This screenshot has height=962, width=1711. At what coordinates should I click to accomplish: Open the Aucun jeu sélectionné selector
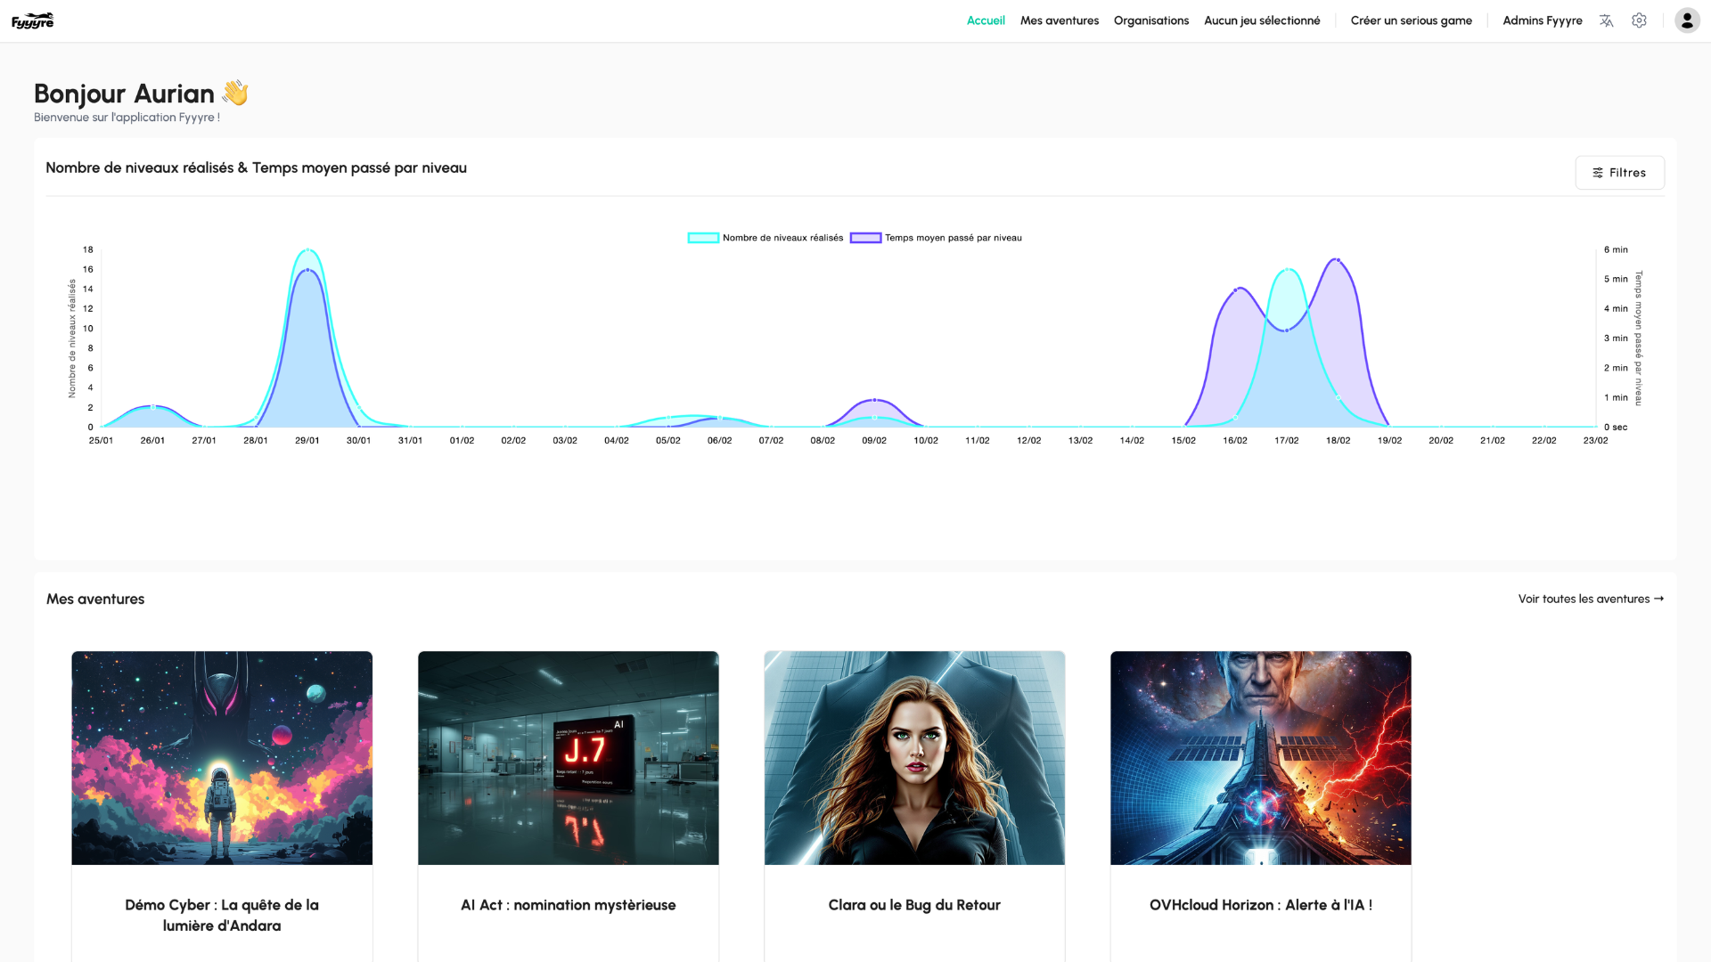(1262, 20)
